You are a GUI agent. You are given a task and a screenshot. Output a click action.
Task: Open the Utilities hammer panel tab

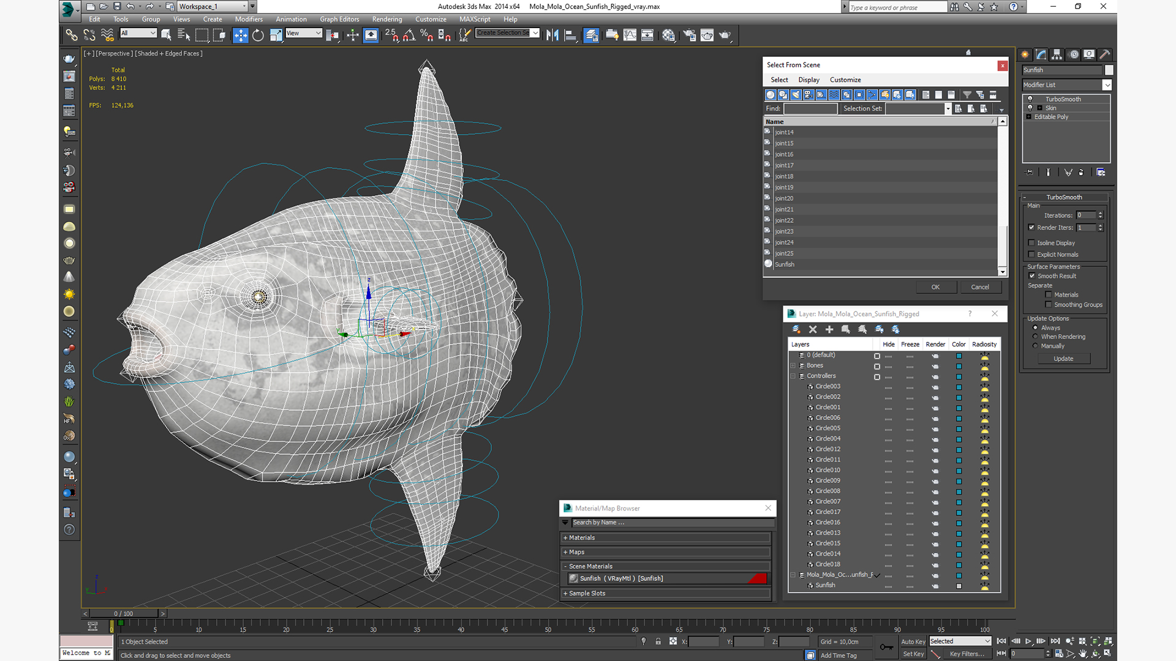[x=1105, y=54]
